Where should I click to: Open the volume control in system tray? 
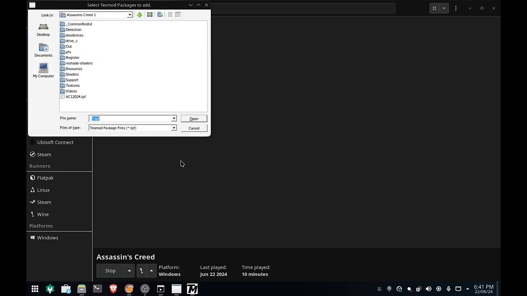coord(429,289)
